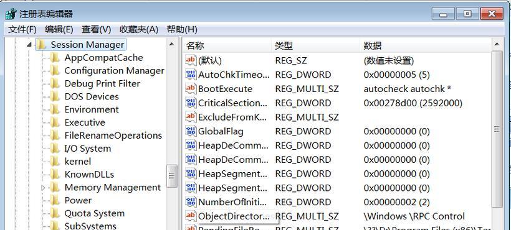Click the FileRenameOperations folder icon
Screen dimensions: 511x230
55,136
